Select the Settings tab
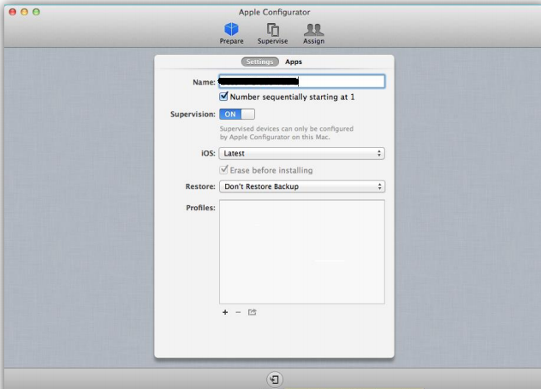Viewport: 541px width, 389px height. [x=260, y=62]
